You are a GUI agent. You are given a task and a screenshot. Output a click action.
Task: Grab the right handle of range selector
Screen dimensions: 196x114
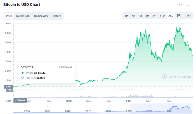point(192,108)
